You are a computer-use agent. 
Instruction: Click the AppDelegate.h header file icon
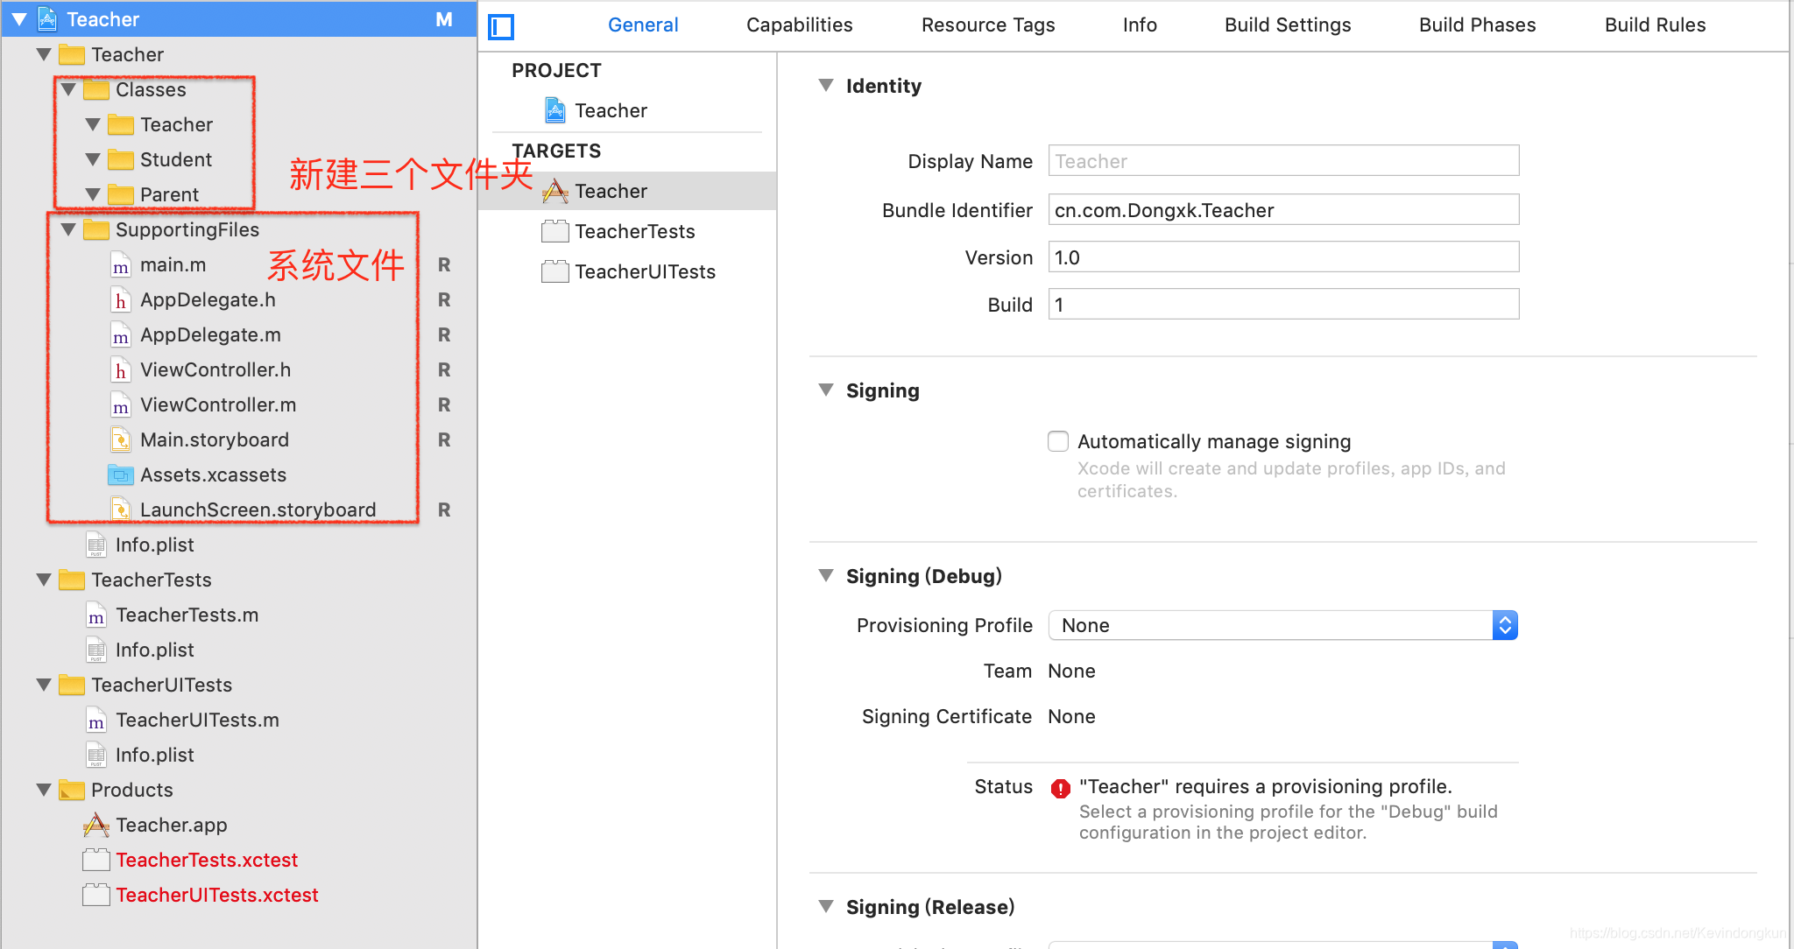(121, 300)
